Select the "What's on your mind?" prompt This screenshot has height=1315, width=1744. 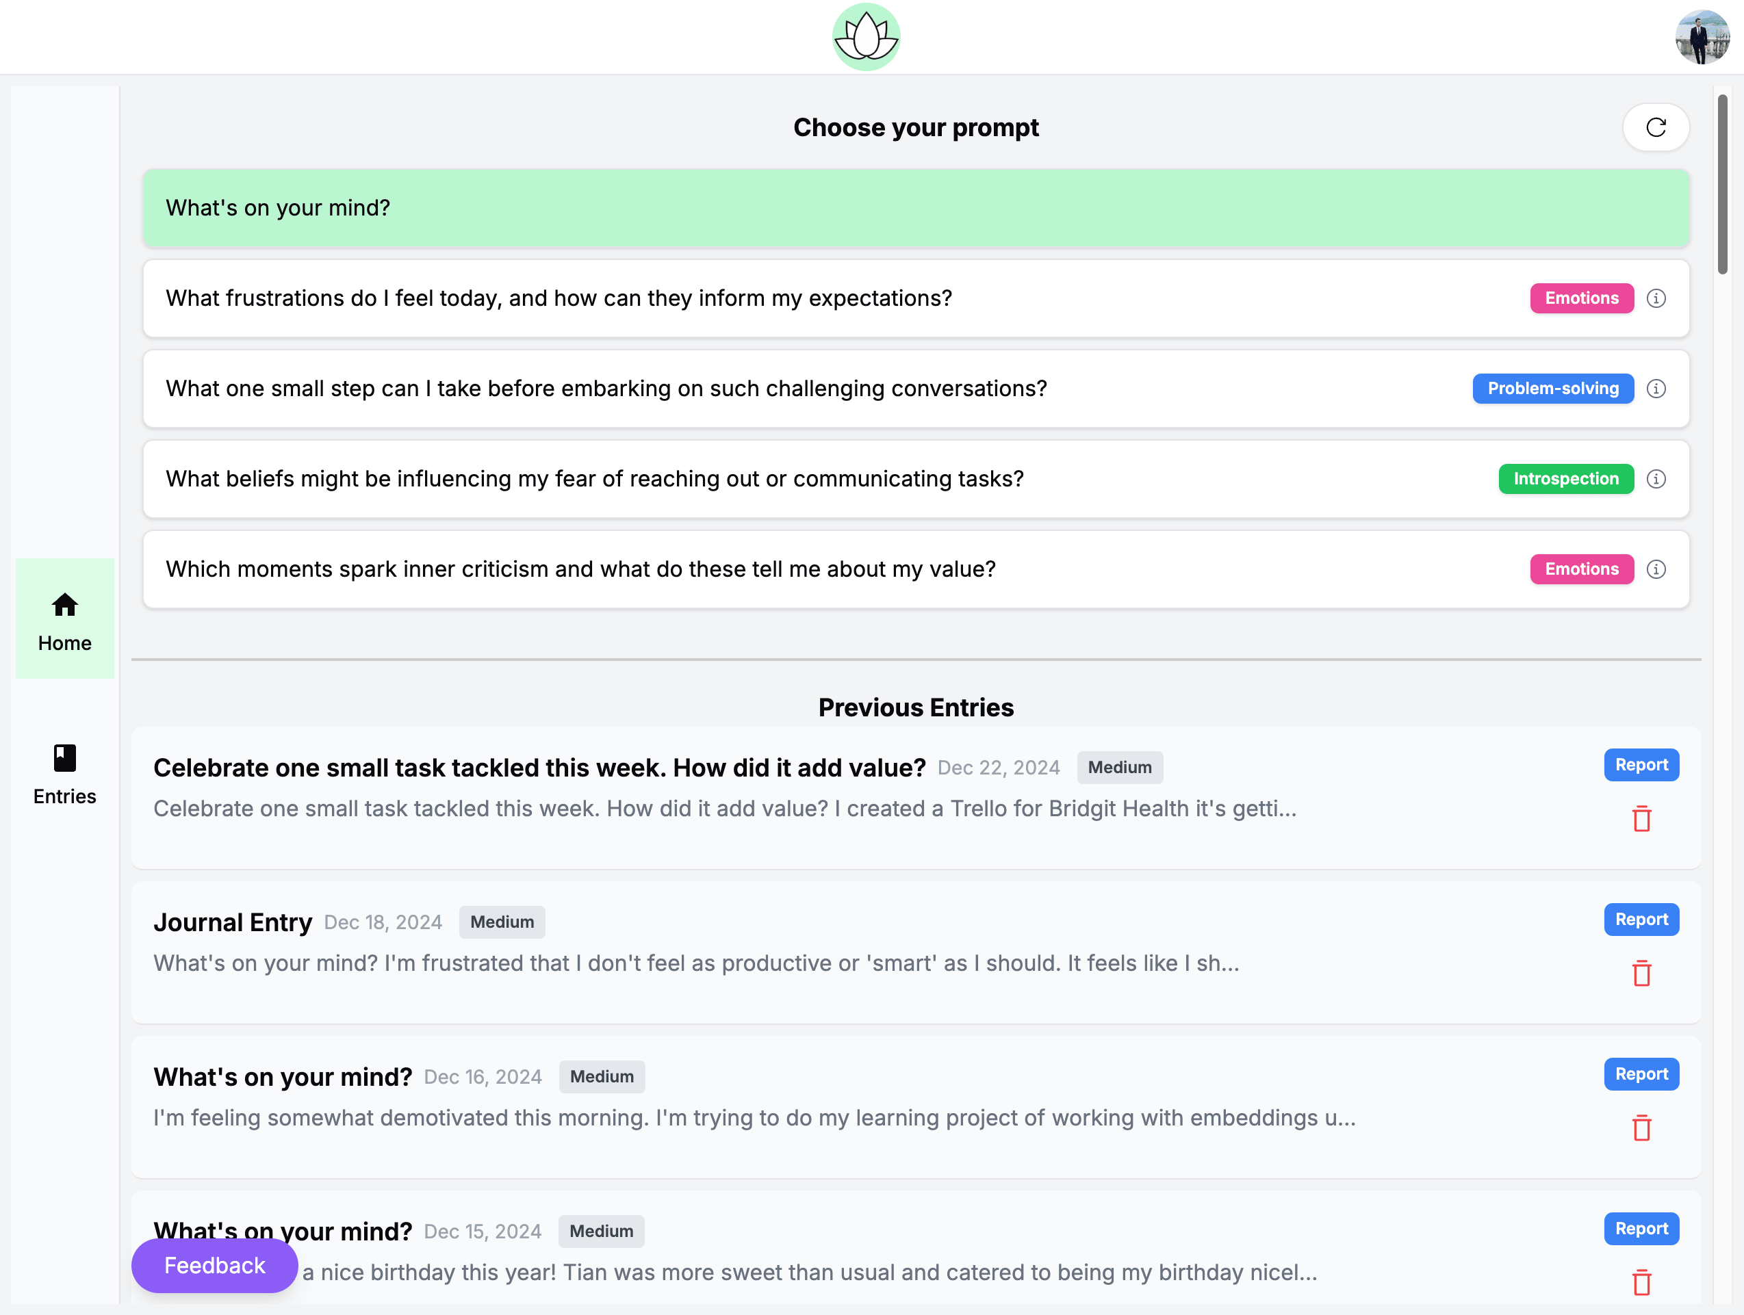(x=916, y=208)
